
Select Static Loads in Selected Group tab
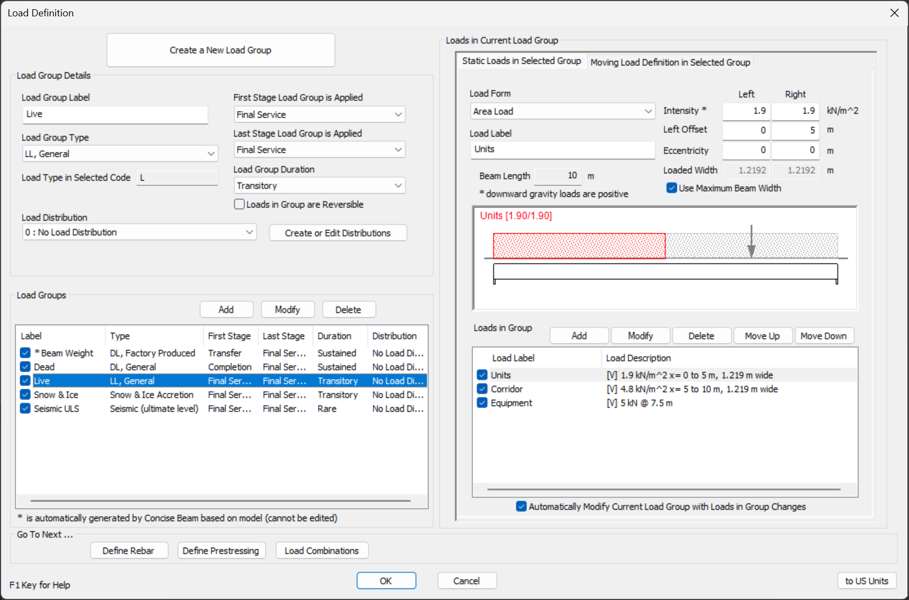pyautogui.click(x=521, y=61)
